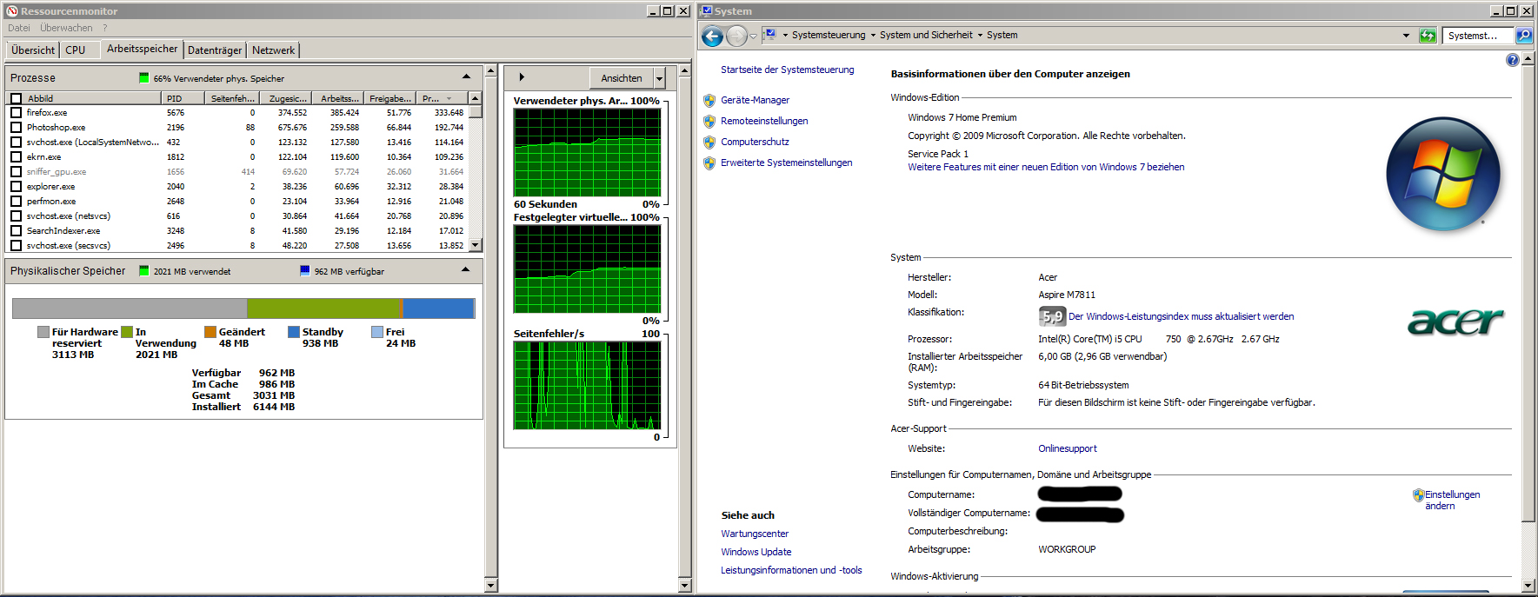The image size is (1538, 597).
Task: Toggle the select-all checkbox in Abbild header
Action: tap(16, 99)
